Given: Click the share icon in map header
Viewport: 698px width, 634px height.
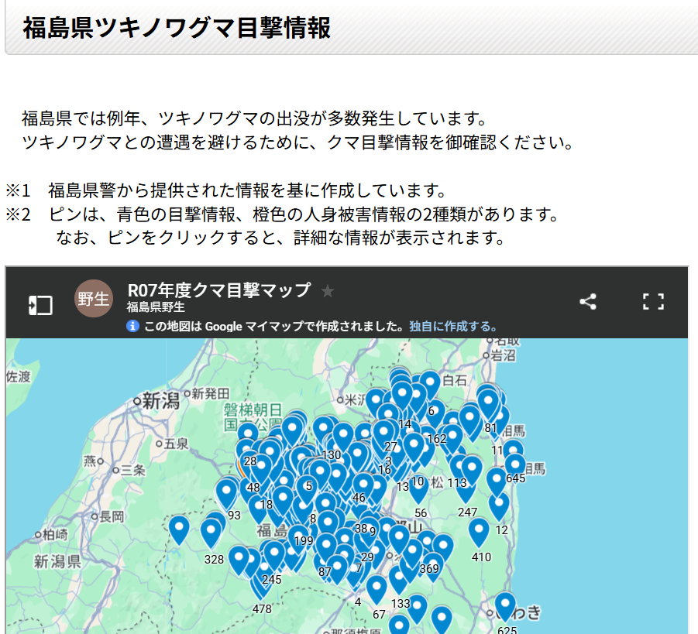Looking at the screenshot, I should [x=588, y=302].
